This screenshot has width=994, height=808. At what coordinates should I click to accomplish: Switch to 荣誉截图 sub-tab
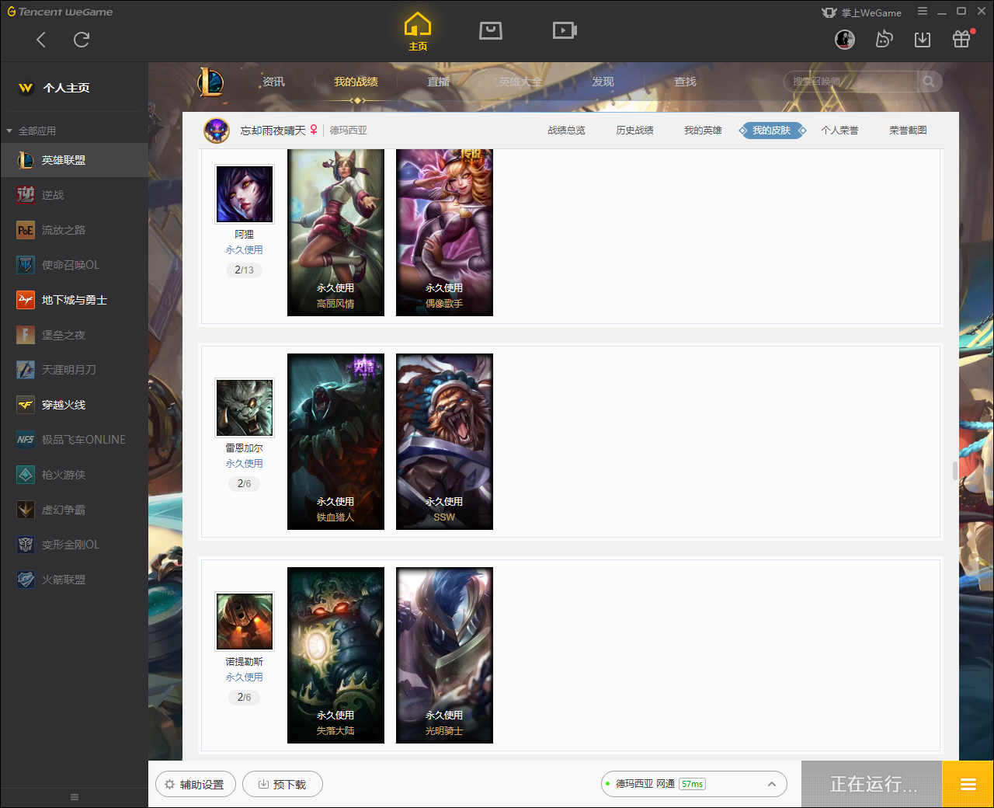click(908, 131)
